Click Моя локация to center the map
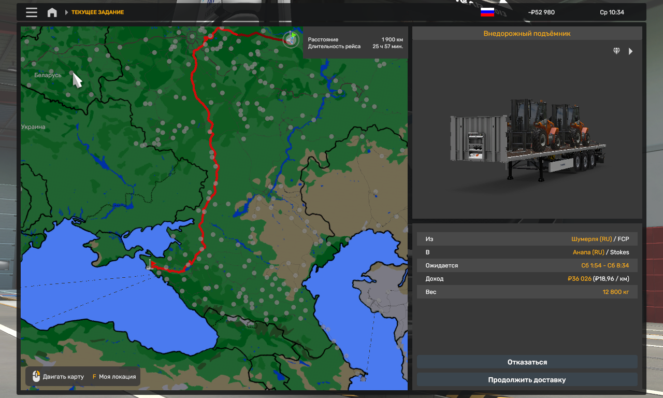 [117, 377]
